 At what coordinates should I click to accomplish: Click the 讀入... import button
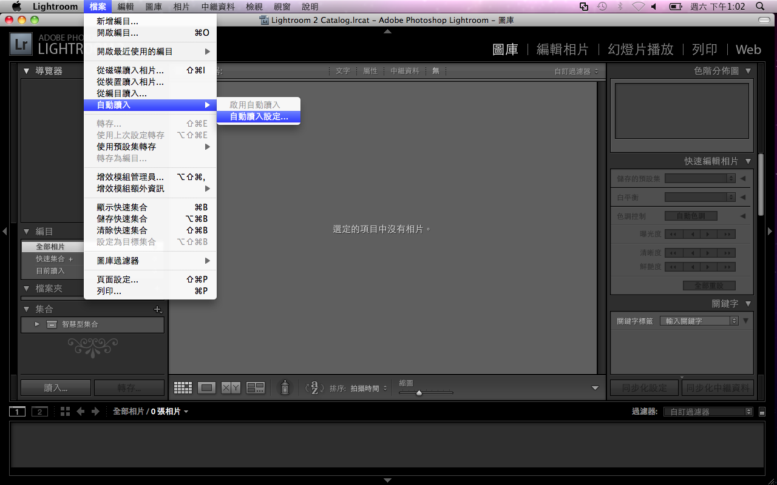point(56,388)
